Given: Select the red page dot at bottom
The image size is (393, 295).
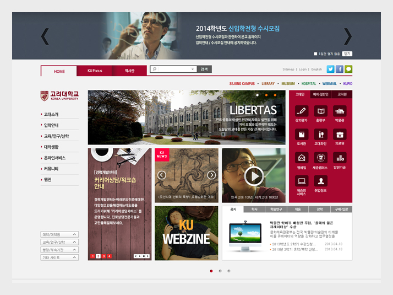Looking at the screenshot, I should [211, 271].
